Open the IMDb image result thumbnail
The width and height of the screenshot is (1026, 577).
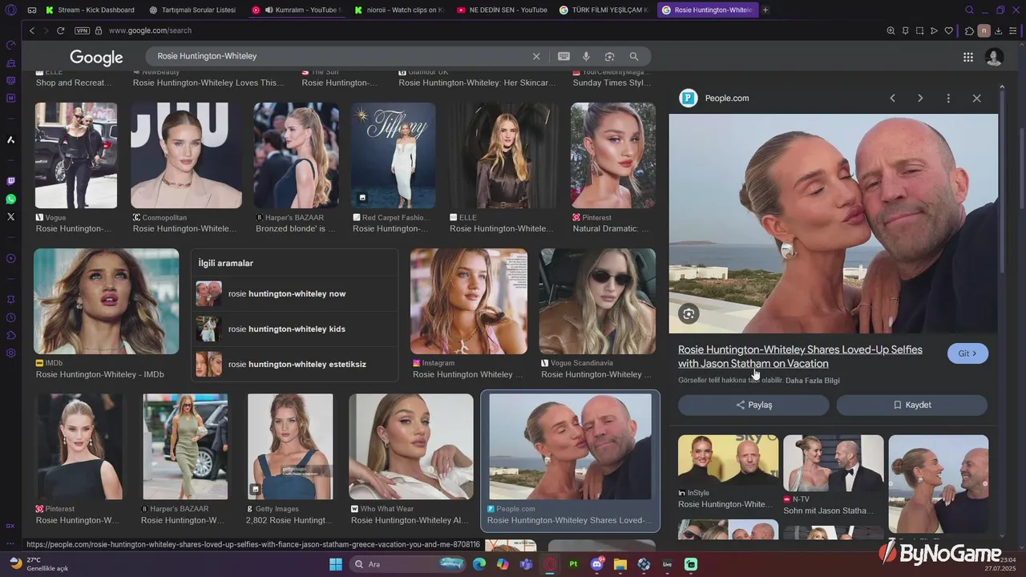[x=106, y=301]
